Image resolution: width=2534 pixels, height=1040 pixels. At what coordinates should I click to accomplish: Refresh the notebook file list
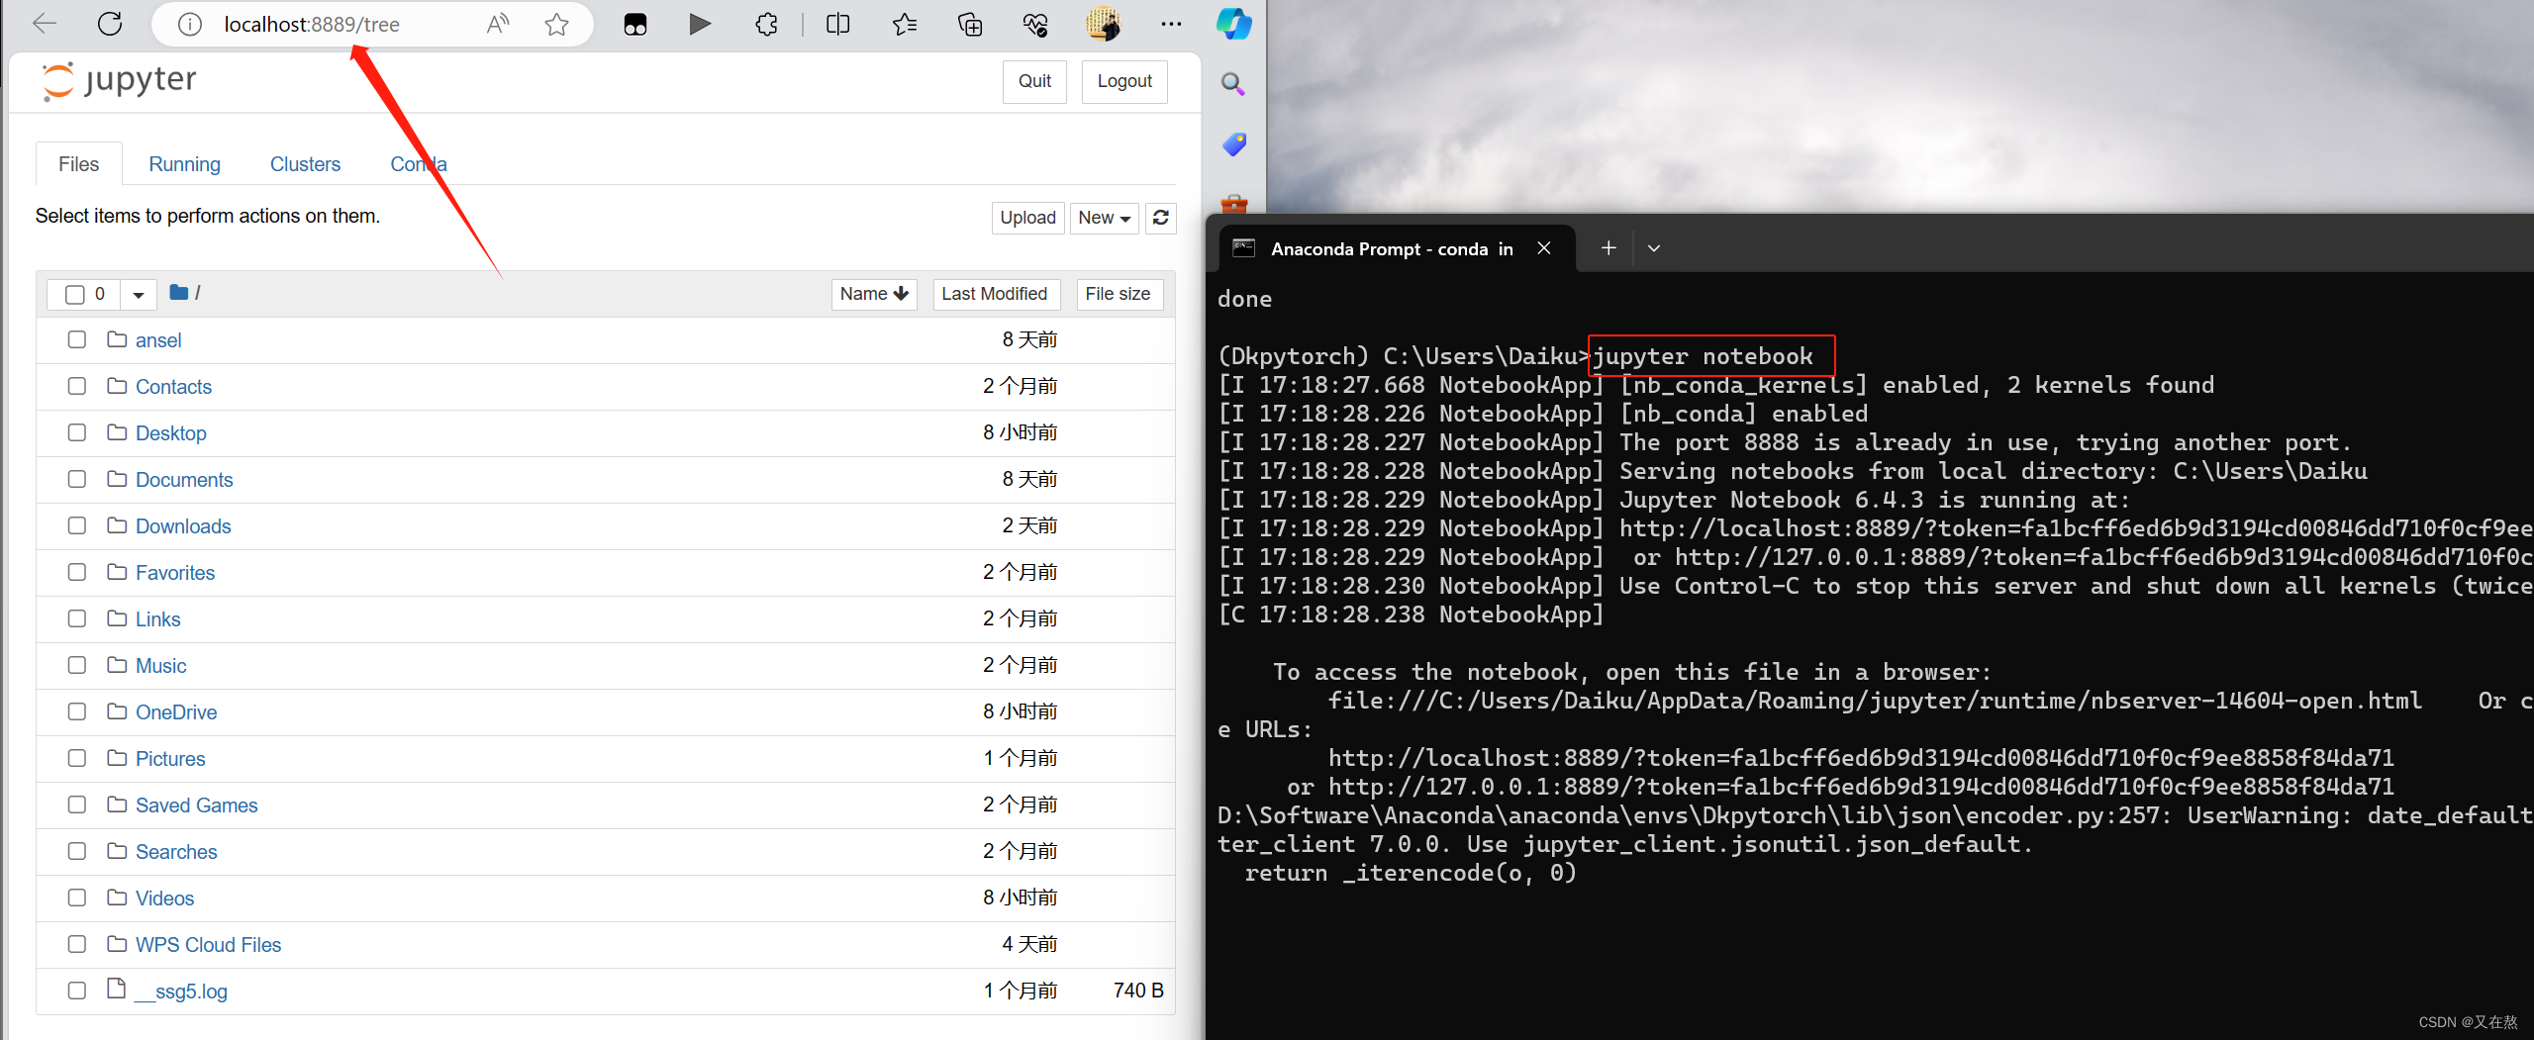click(1161, 218)
